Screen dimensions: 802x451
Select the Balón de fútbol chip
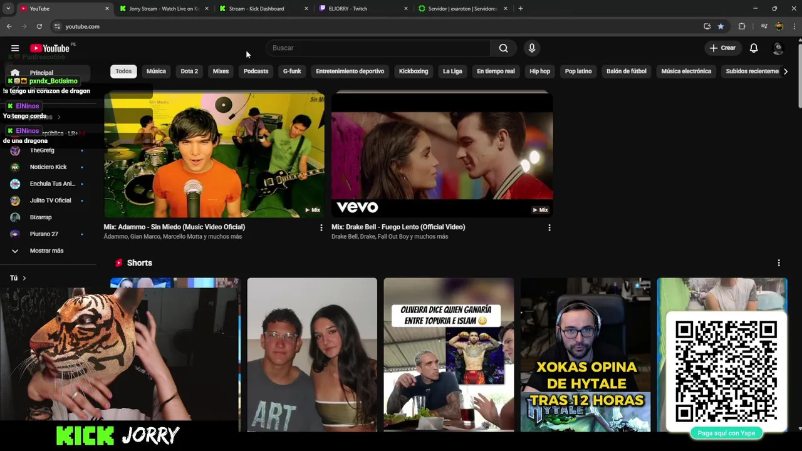coord(626,71)
